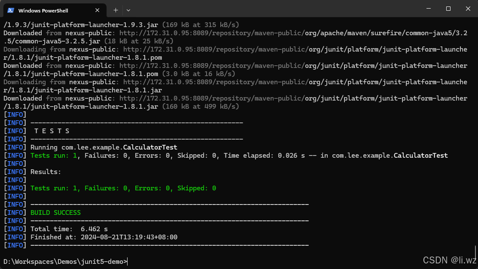Viewport: 478px width, 269px height.
Task: Click the T E S T S header
Action: (52, 131)
